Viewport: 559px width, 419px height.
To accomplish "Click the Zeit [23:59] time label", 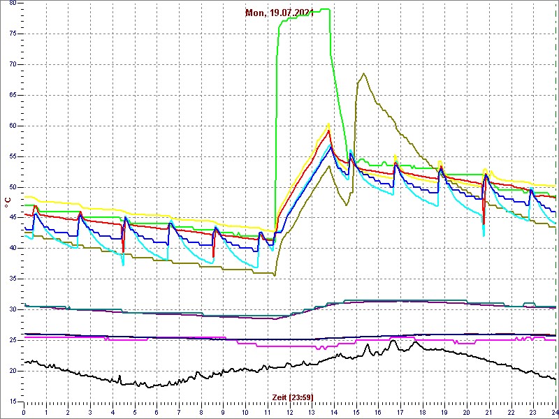I will pyautogui.click(x=293, y=397).
